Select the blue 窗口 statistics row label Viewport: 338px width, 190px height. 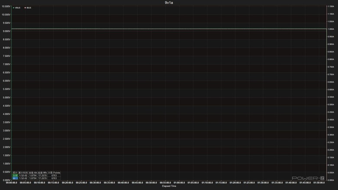(x=15, y=178)
